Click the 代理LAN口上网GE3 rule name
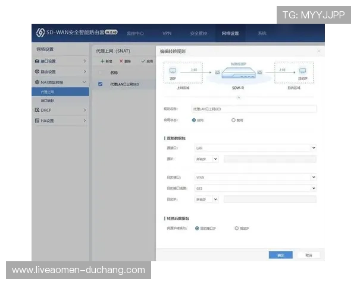This screenshot has width=357, height=285. coord(124,84)
